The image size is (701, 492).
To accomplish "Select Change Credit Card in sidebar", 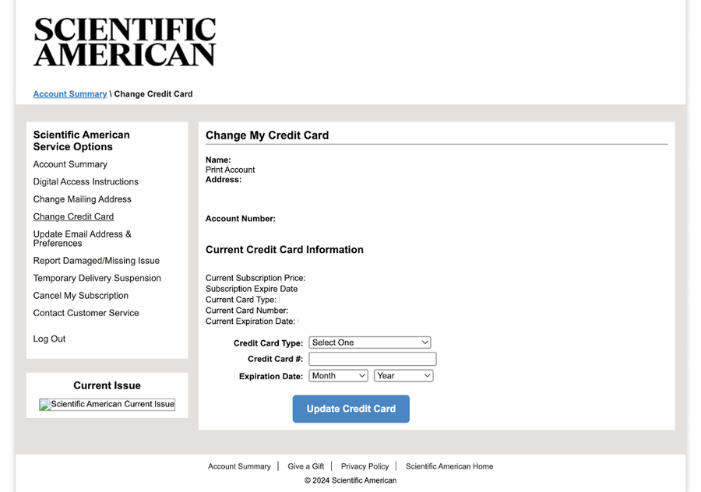I will 73,216.
